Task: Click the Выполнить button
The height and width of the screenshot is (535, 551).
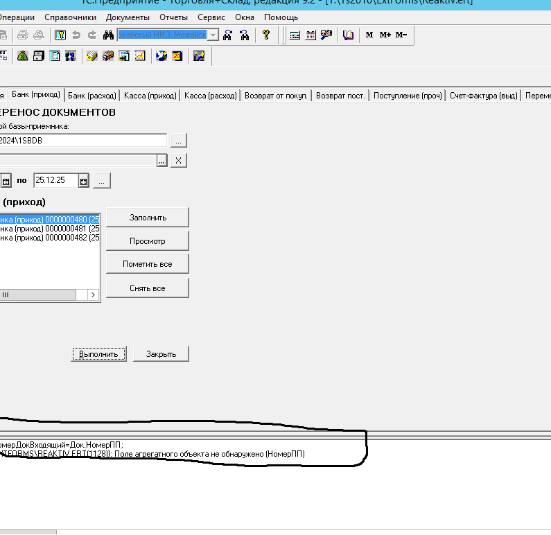Action: point(98,354)
